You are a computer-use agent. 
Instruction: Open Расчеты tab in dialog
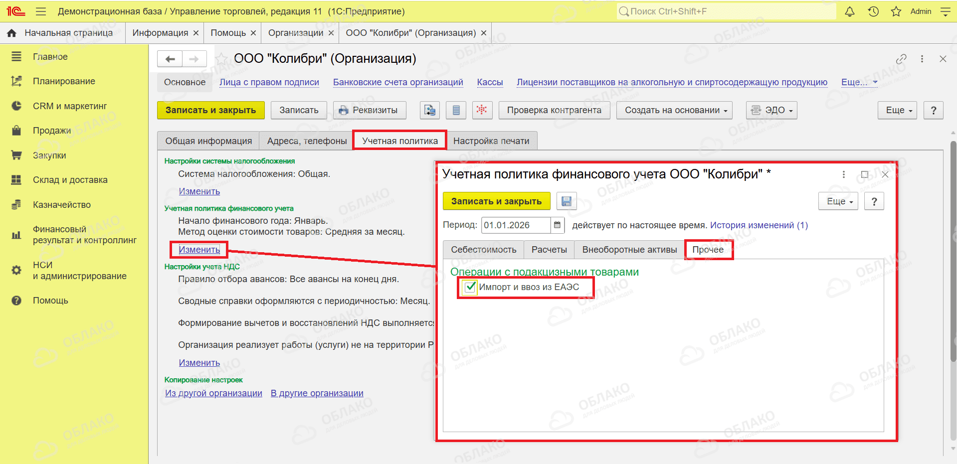tap(549, 250)
